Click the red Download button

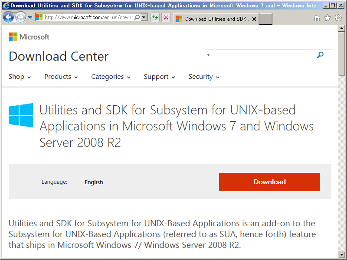(x=269, y=182)
